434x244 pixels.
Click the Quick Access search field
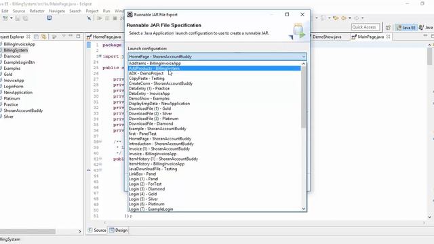pyautogui.click(x=366, y=27)
